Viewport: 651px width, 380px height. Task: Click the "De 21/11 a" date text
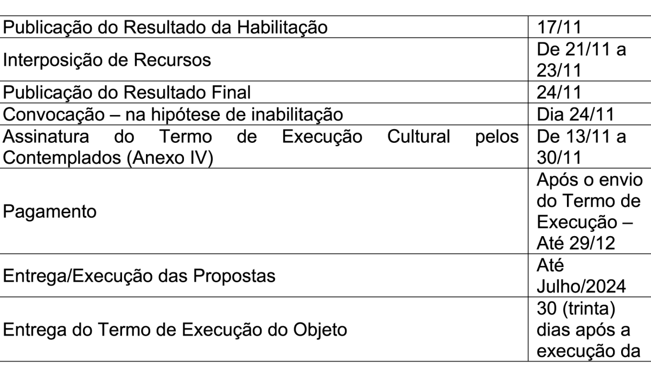(x=580, y=51)
